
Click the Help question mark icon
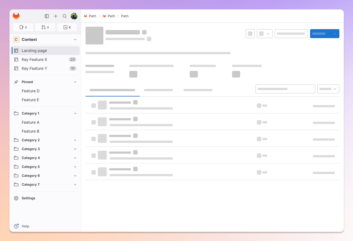(x=16, y=226)
